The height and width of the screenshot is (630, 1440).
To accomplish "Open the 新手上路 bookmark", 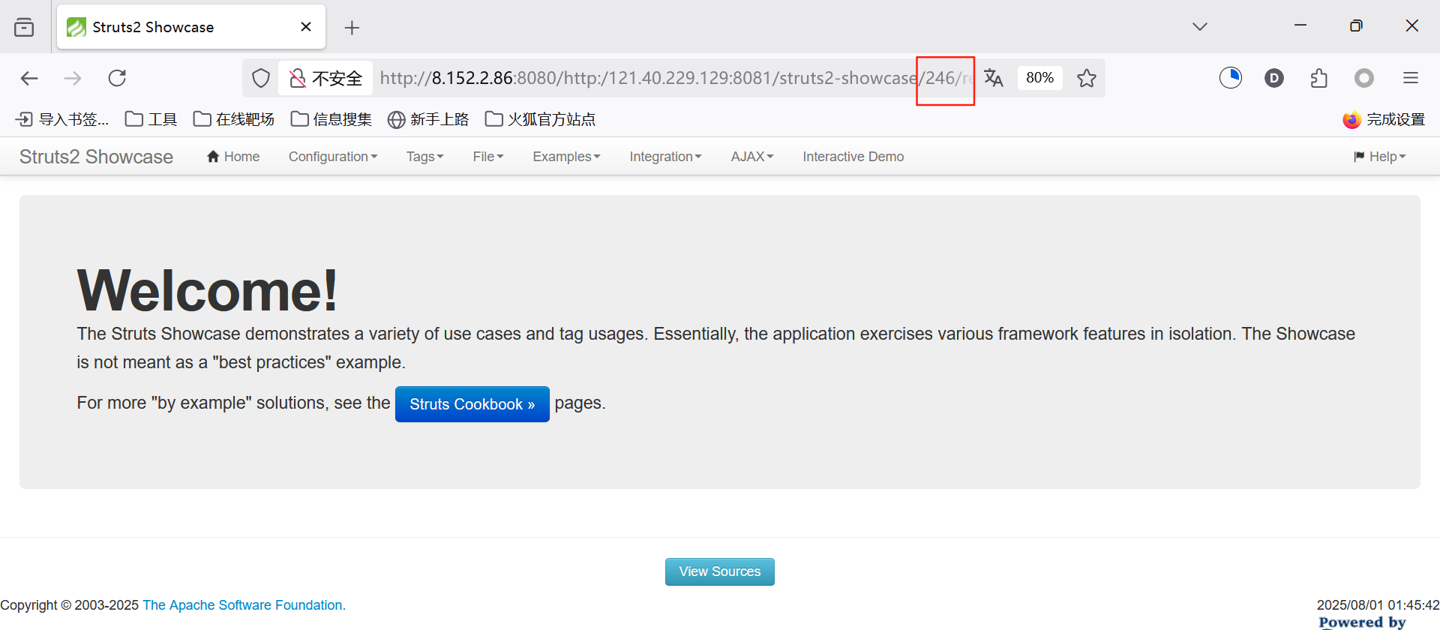I will point(428,119).
